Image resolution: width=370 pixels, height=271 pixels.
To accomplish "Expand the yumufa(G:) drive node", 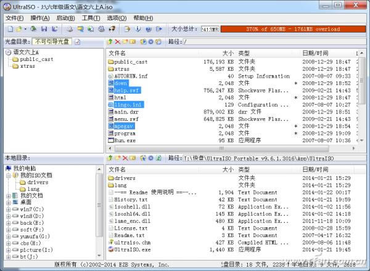I will click(9, 237).
